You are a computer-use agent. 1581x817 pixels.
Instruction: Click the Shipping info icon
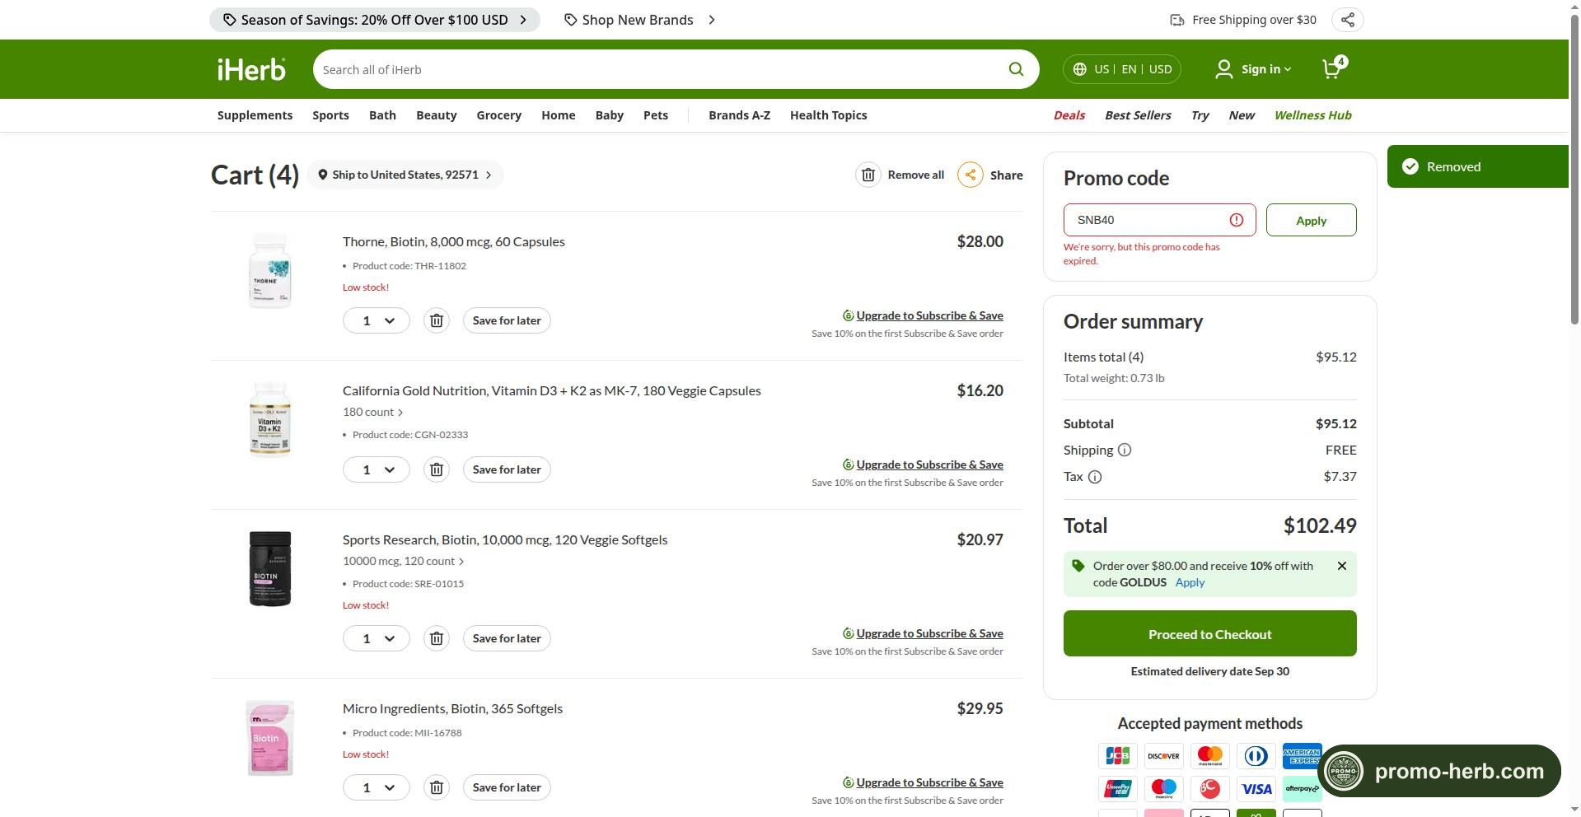pyautogui.click(x=1125, y=450)
